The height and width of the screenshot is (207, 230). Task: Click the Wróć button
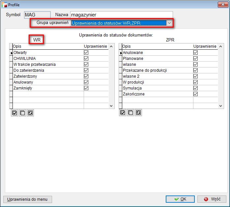pyautogui.click(x=212, y=199)
